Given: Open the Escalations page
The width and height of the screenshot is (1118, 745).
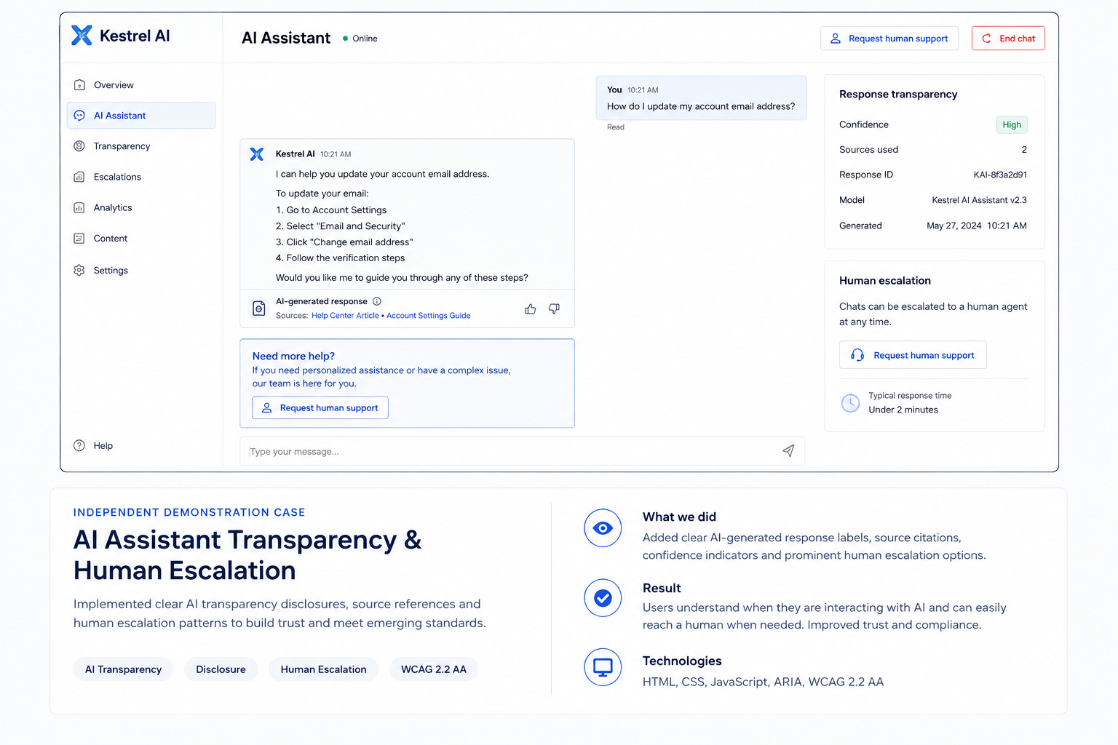Looking at the screenshot, I should coord(141,177).
